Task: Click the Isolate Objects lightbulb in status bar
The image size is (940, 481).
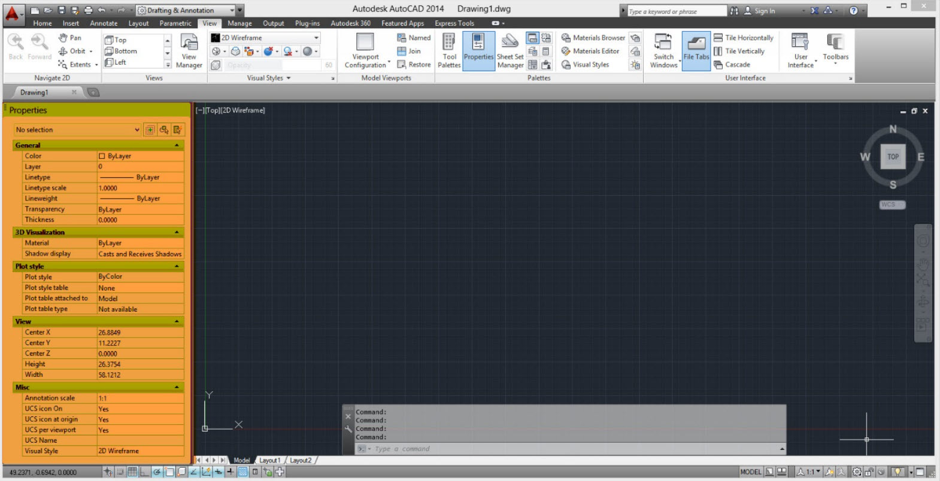Action: 897,471
